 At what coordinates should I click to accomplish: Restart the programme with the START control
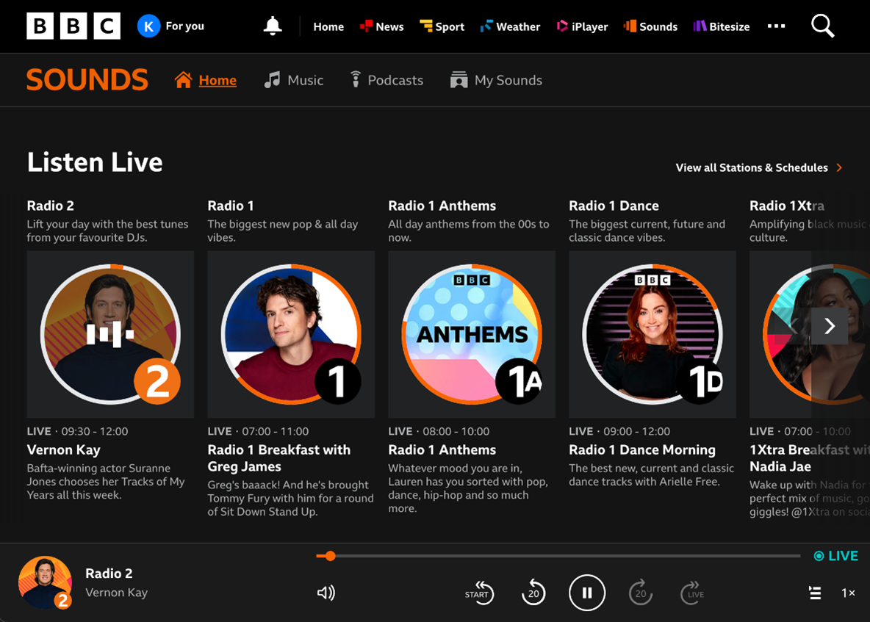pos(481,593)
